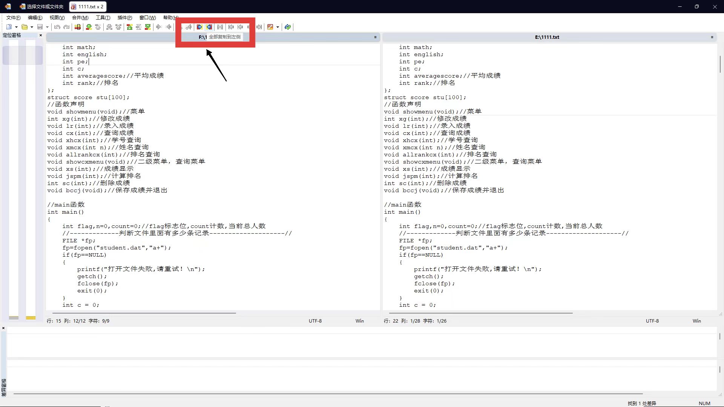Image resolution: width=724 pixels, height=407 pixels.
Task: Click the E:\1111.txt pane header
Action: pos(547,37)
